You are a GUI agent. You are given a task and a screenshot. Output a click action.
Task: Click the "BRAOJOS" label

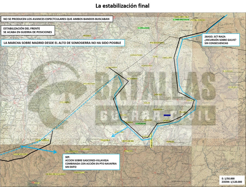click(x=123, y=115)
